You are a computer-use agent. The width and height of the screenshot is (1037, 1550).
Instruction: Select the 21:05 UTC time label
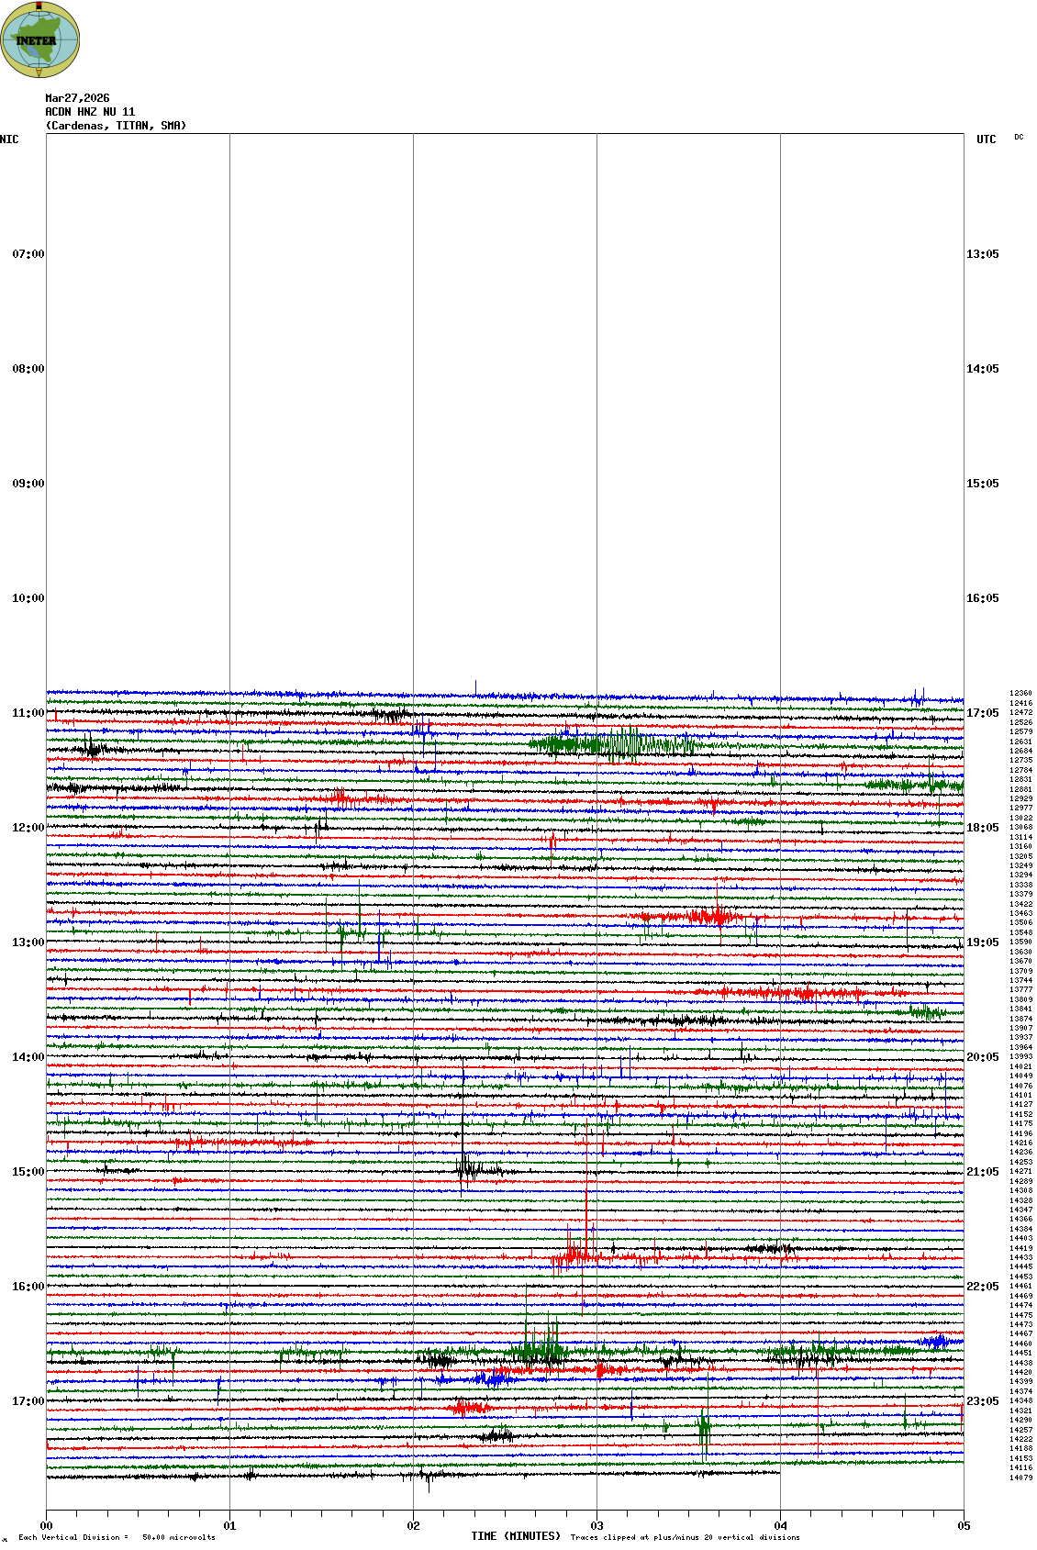[982, 1172]
